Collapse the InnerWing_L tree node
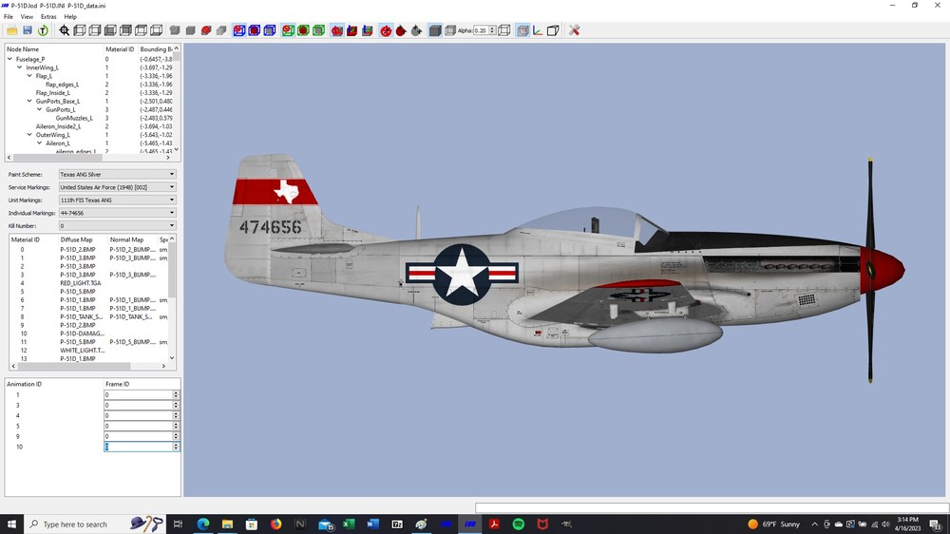This screenshot has height=534, width=950. pyautogui.click(x=19, y=67)
